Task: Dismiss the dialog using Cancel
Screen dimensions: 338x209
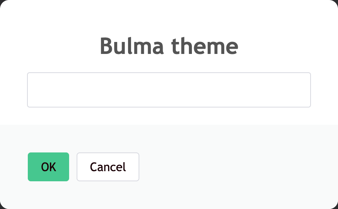Action: tap(108, 167)
